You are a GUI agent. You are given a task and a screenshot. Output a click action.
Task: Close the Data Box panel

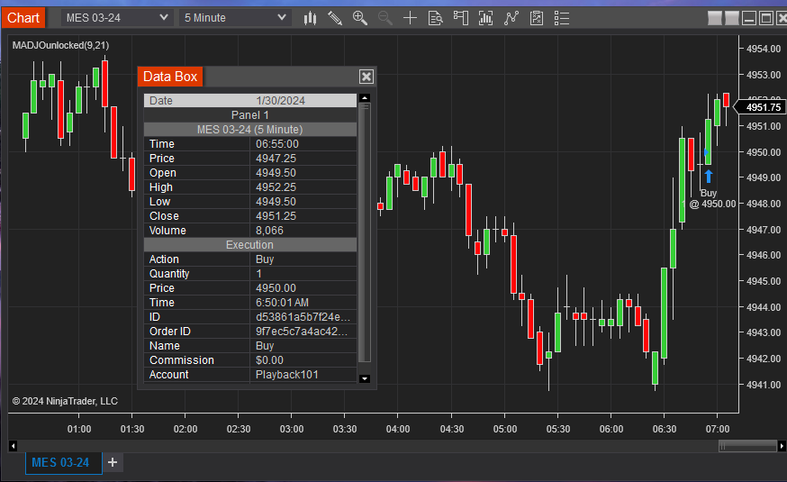click(x=366, y=77)
